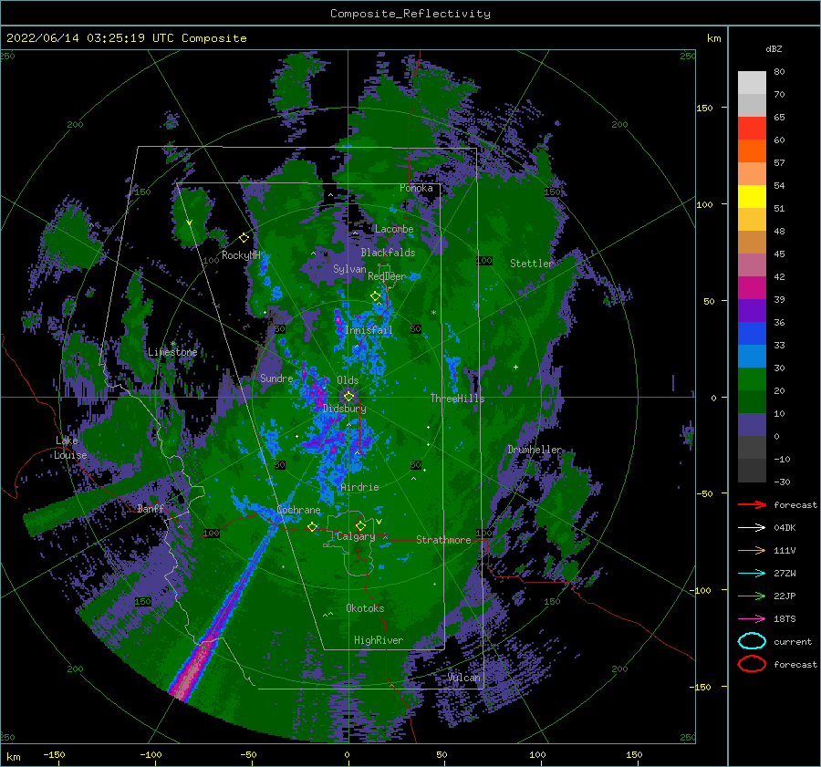Click the 150 km right-axis tick label
Image resolution: width=821 pixels, height=767 pixels.
704,108
